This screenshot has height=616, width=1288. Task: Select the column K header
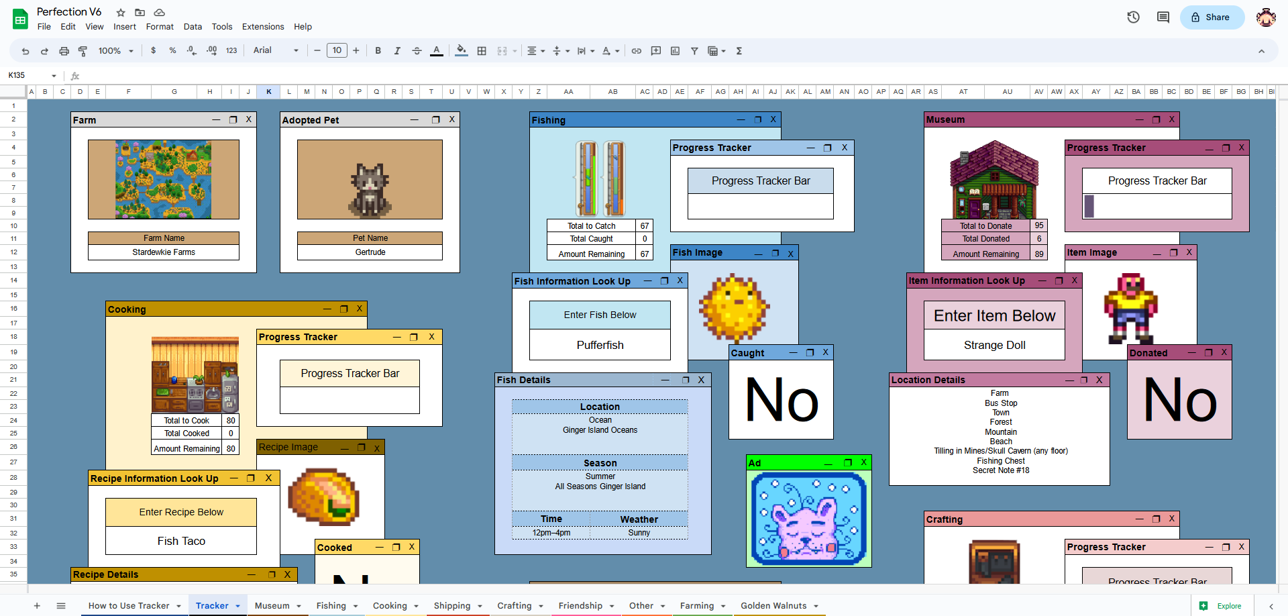coord(269,92)
